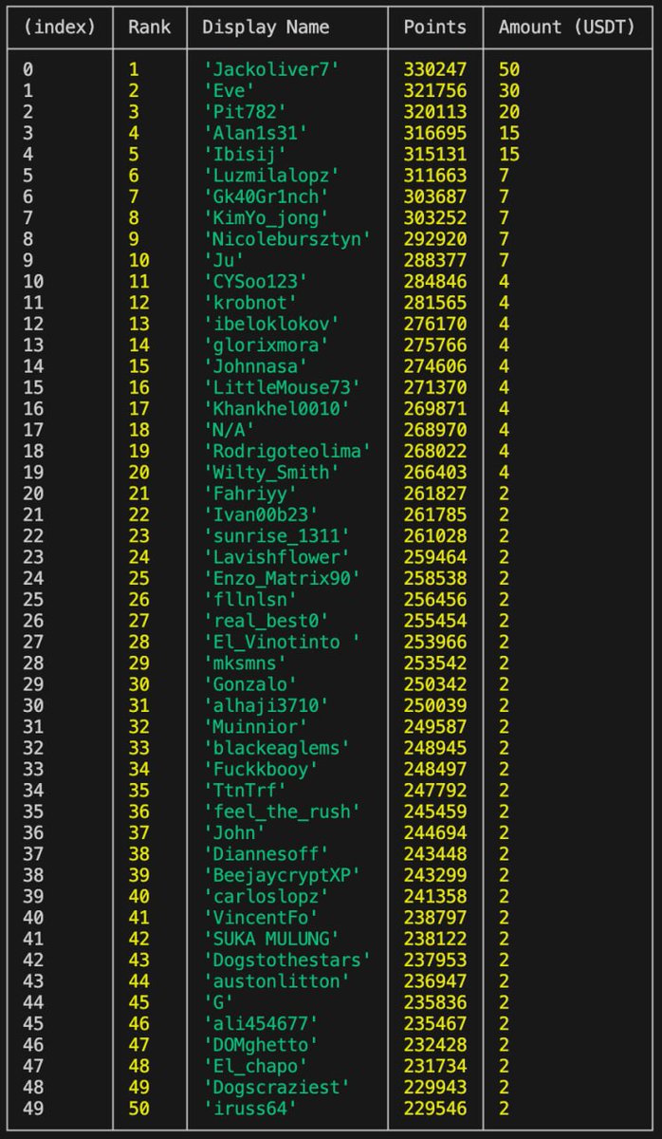Click the amount 20 for Pit782

[x=509, y=112]
